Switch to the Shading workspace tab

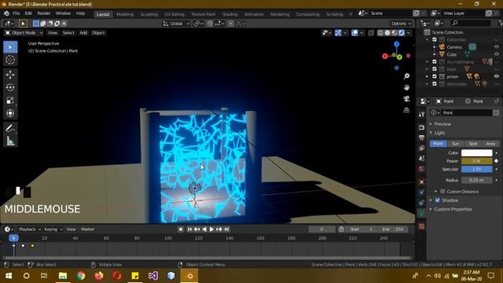tap(229, 14)
